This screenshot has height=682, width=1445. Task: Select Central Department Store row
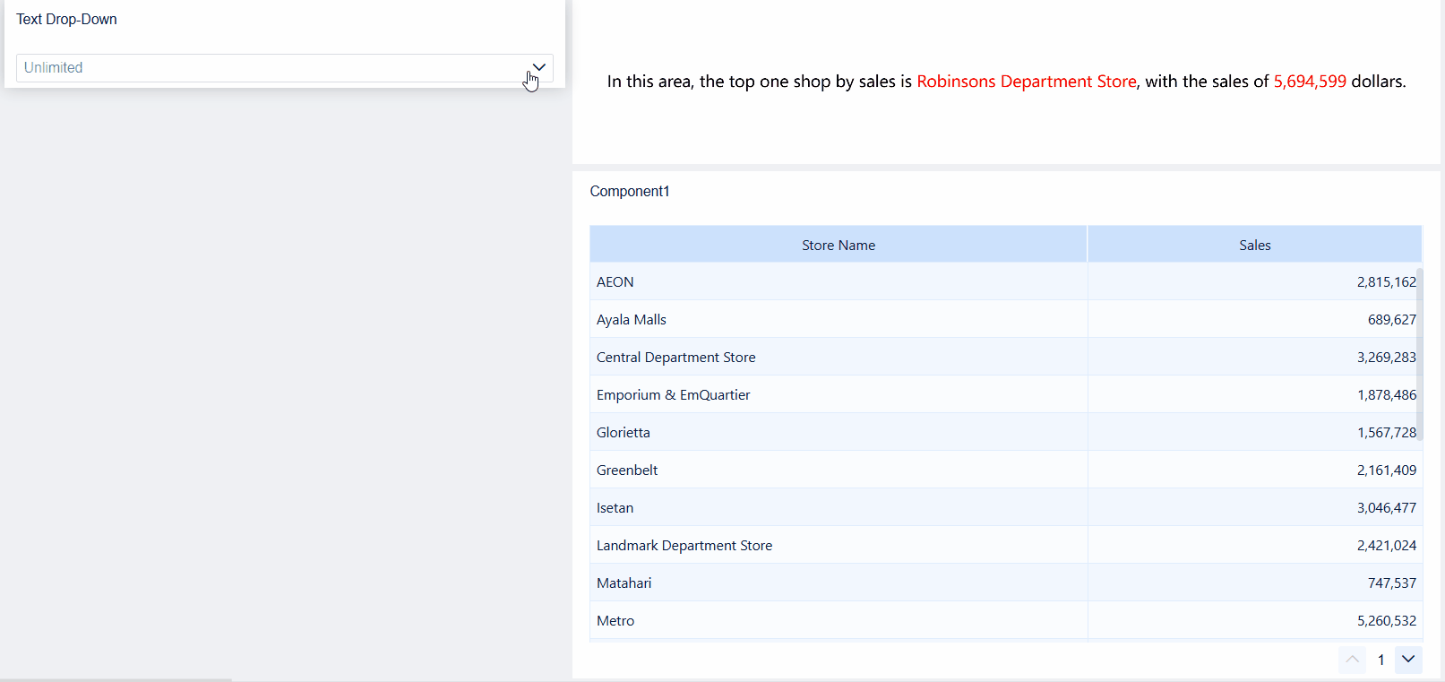click(x=1006, y=357)
